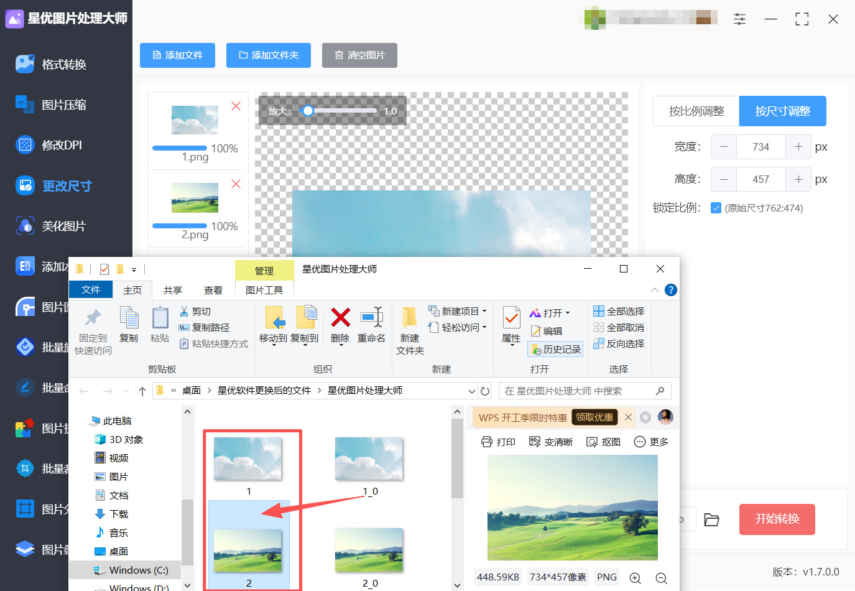Switch to 主页 tab in Explorer
The image size is (855, 591).
[x=132, y=290]
